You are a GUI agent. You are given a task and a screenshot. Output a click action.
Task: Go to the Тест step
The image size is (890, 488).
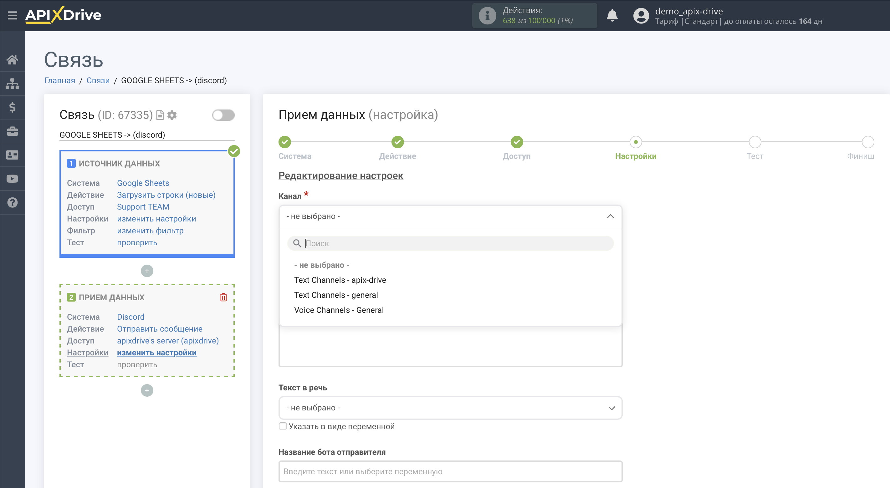coord(755,142)
